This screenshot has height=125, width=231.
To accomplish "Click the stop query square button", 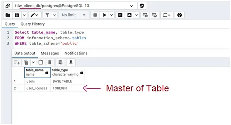I will pos(95,15).
